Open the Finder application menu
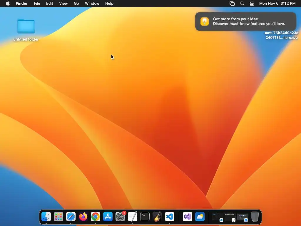301x226 pixels. [22, 4]
